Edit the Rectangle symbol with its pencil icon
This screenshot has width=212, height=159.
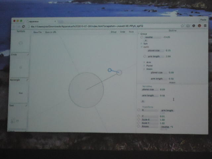pos(27,80)
